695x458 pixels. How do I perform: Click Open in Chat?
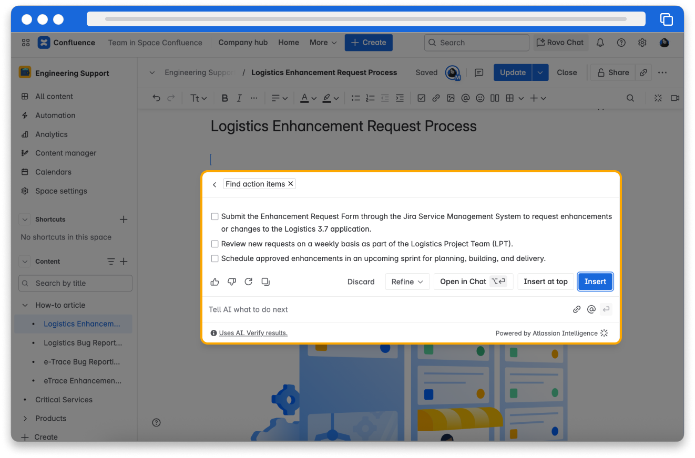tap(473, 282)
